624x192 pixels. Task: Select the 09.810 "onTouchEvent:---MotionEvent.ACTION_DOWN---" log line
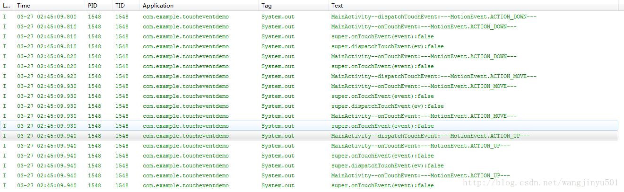coord(309,26)
